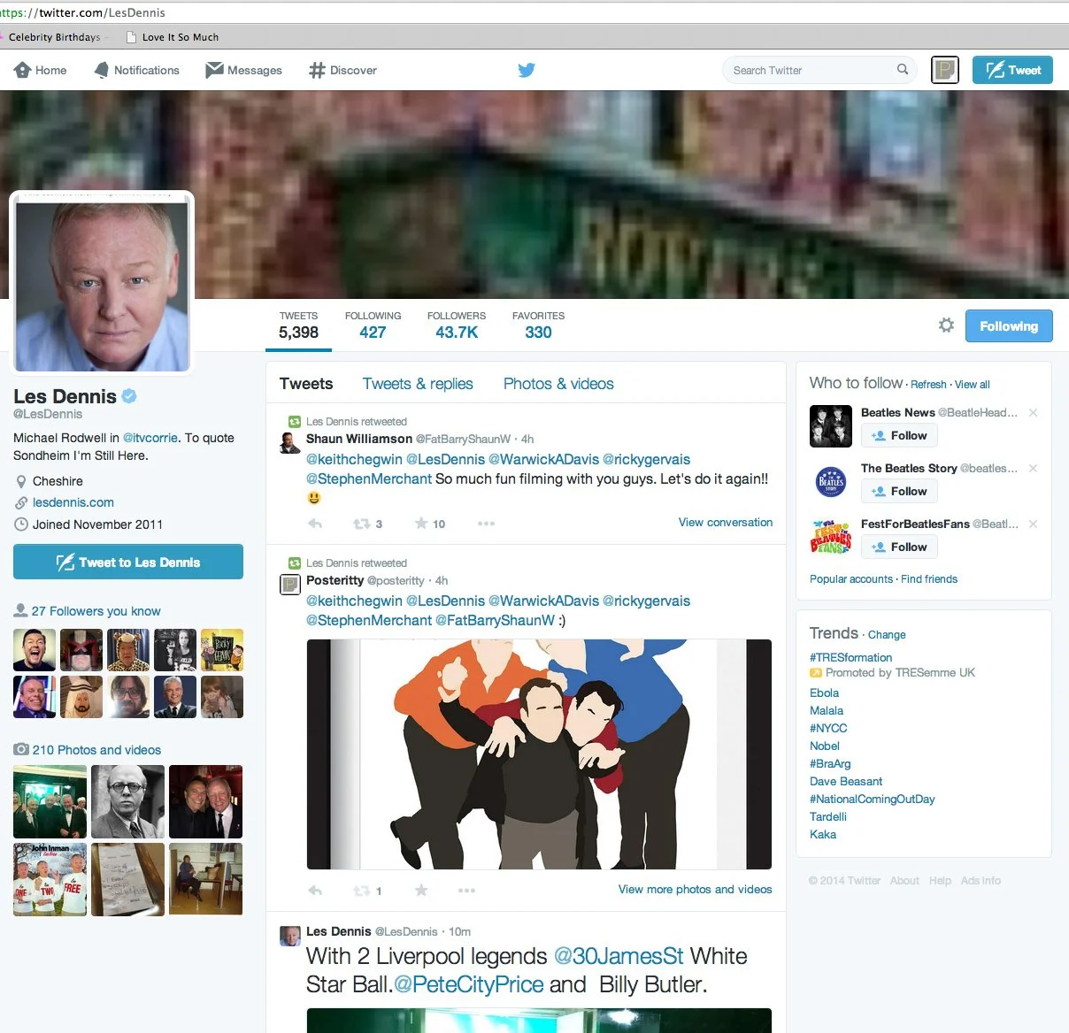This screenshot has width=1069, height=1033.
Task: Go to Home in the top bar
Action: click(41, 70)
